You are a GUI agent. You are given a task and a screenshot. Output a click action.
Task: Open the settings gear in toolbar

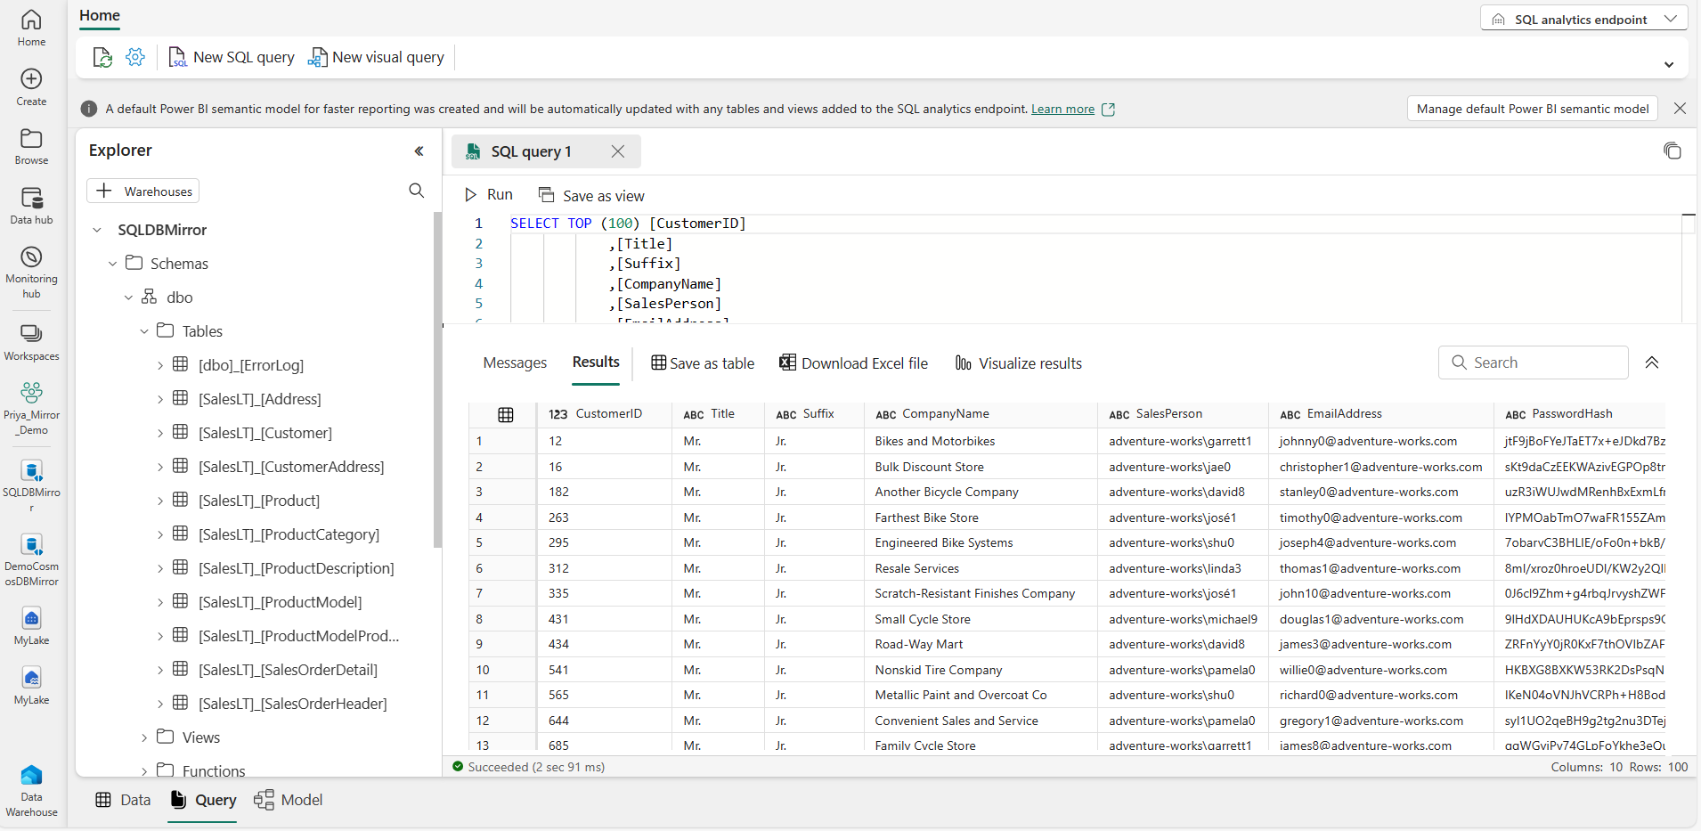click(135, 57)
